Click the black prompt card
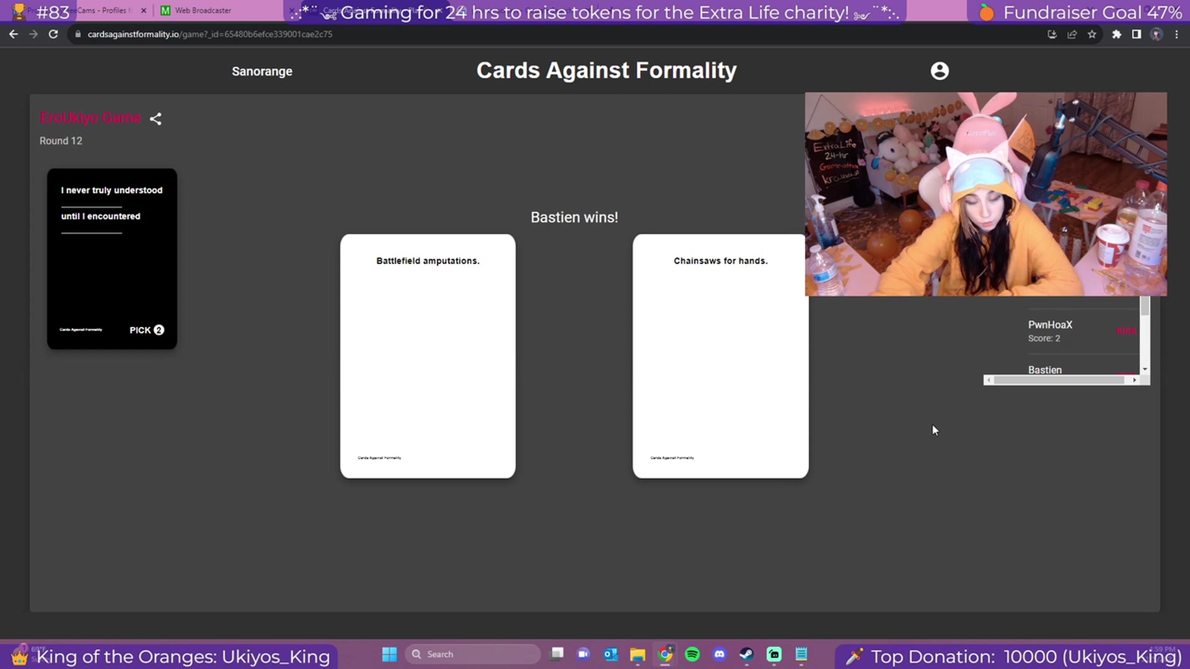The height and width of the screenshot is (669, 1190). coord(112,259)
